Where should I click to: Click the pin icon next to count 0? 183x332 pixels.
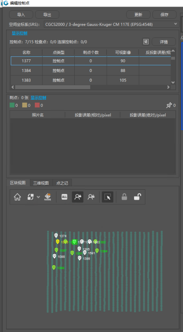pyautogui.click(x=169, y=105)
